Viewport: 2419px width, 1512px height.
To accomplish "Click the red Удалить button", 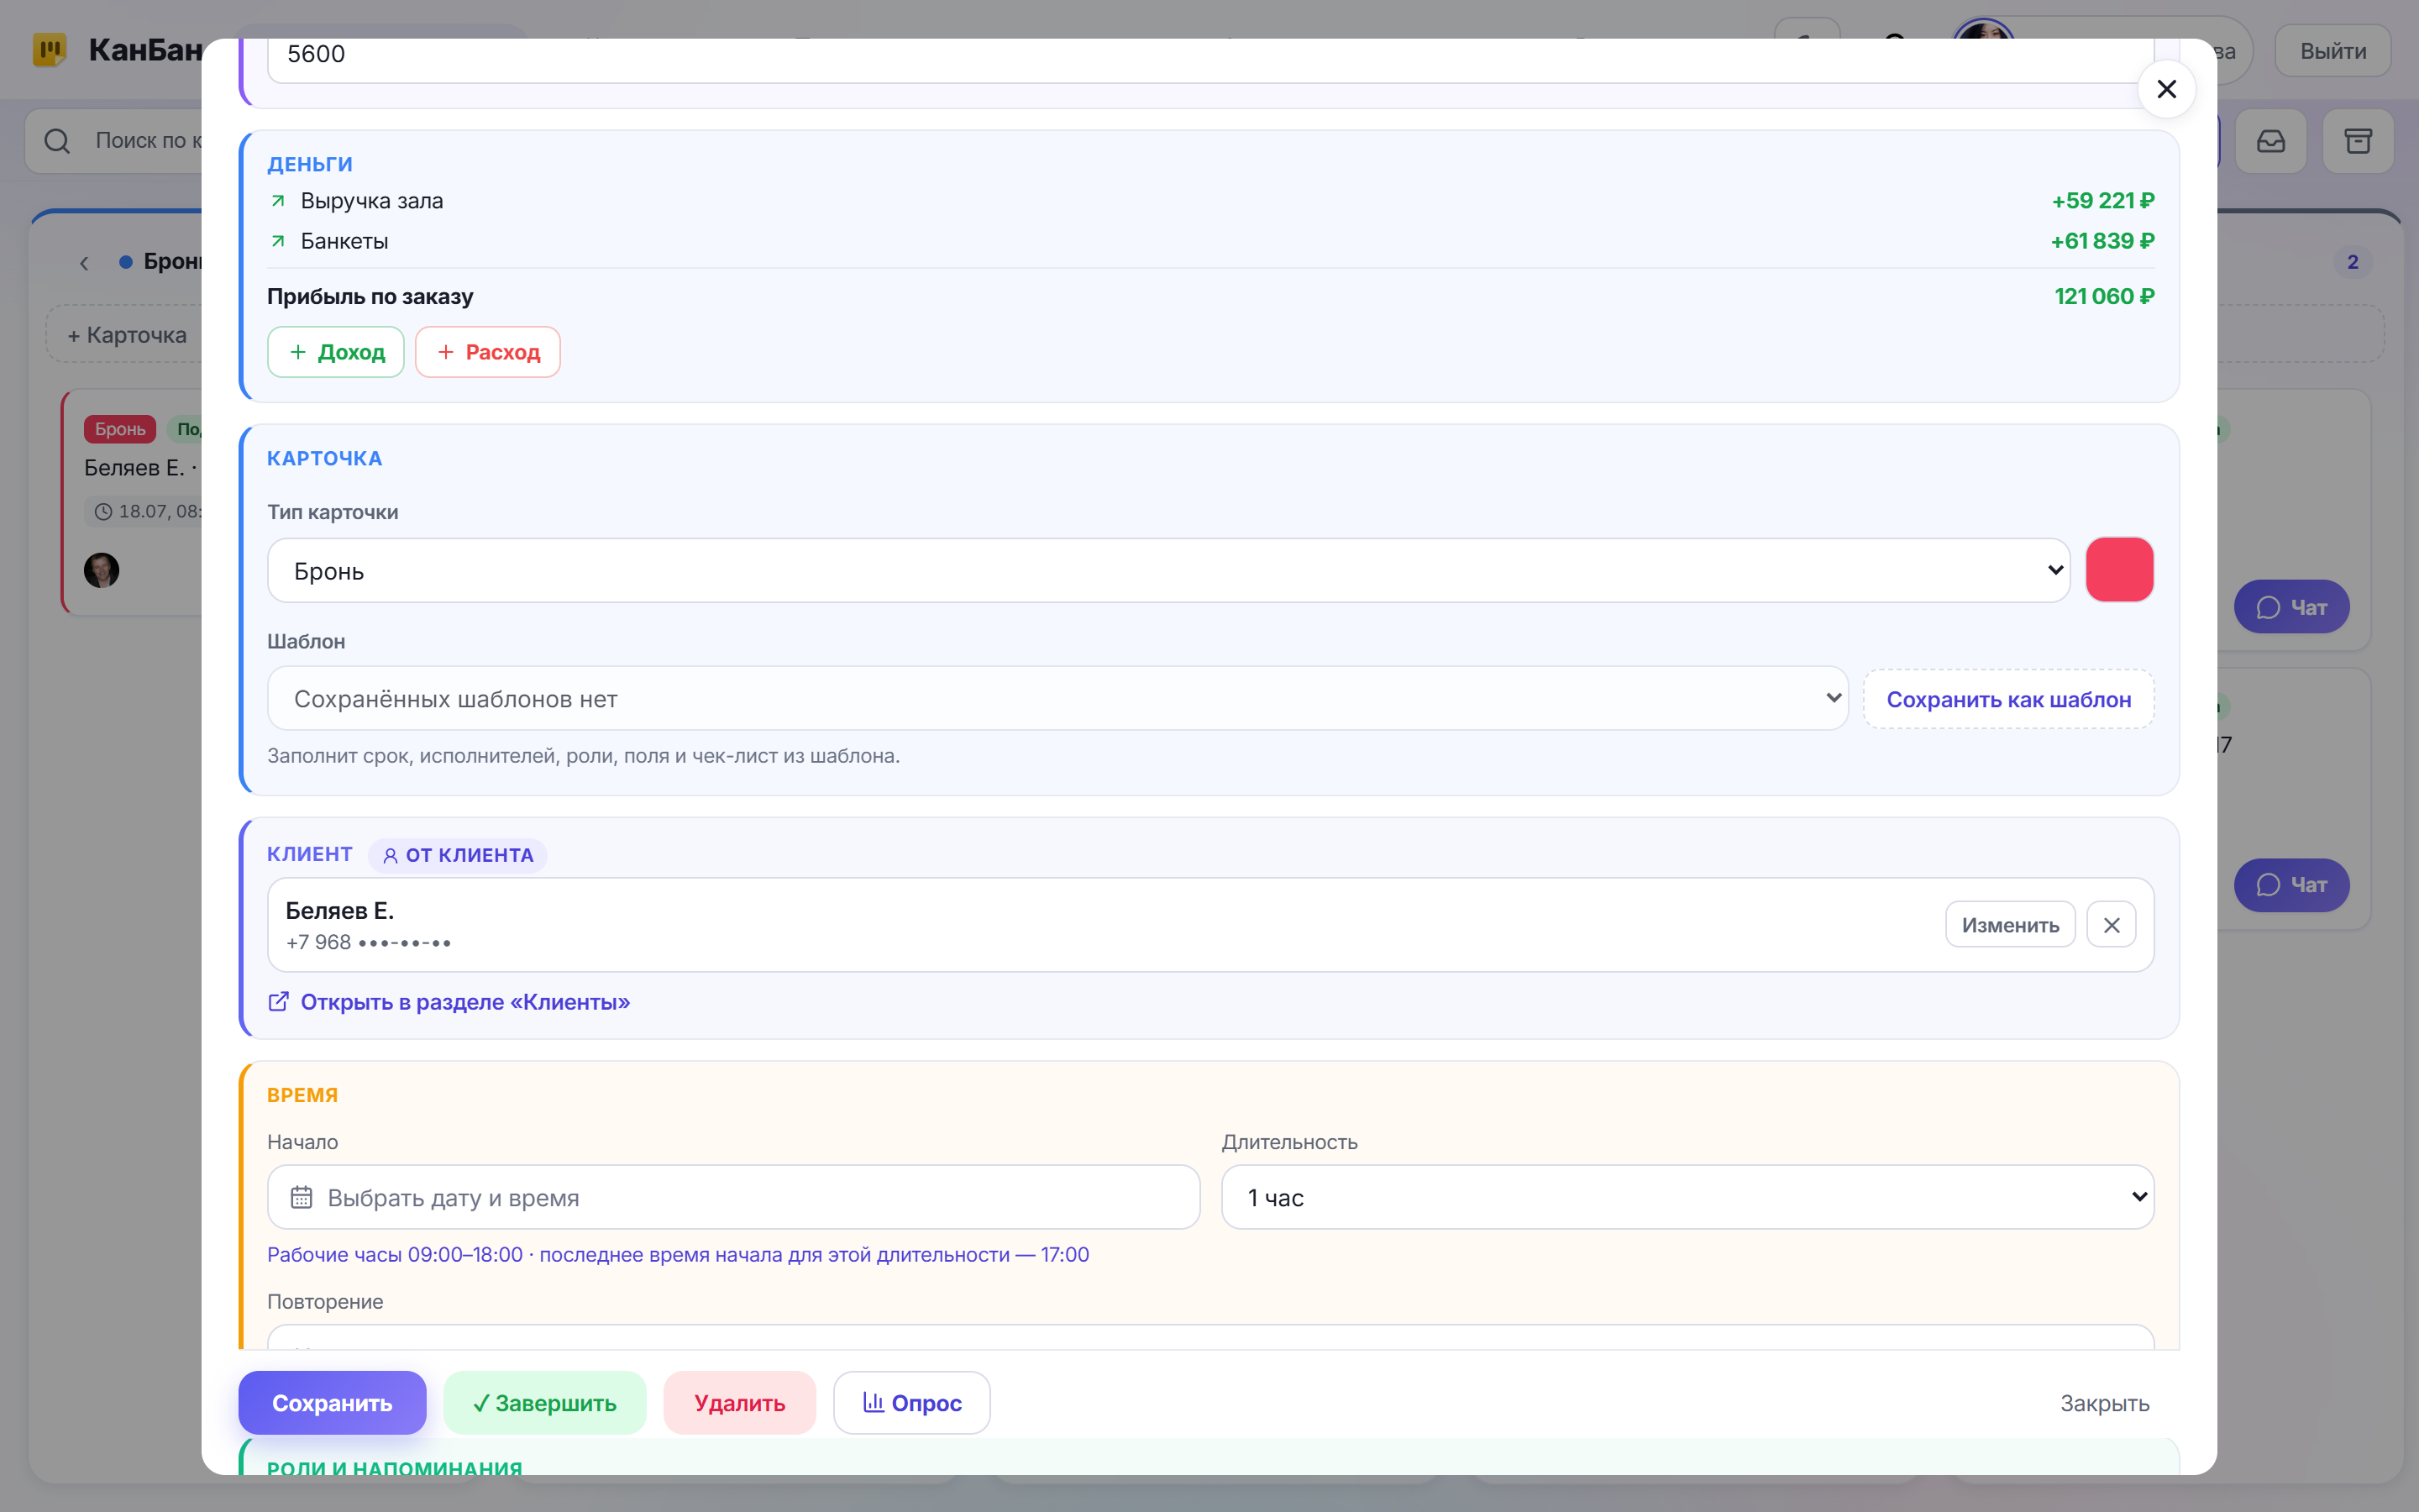I will coord(740,1402).
